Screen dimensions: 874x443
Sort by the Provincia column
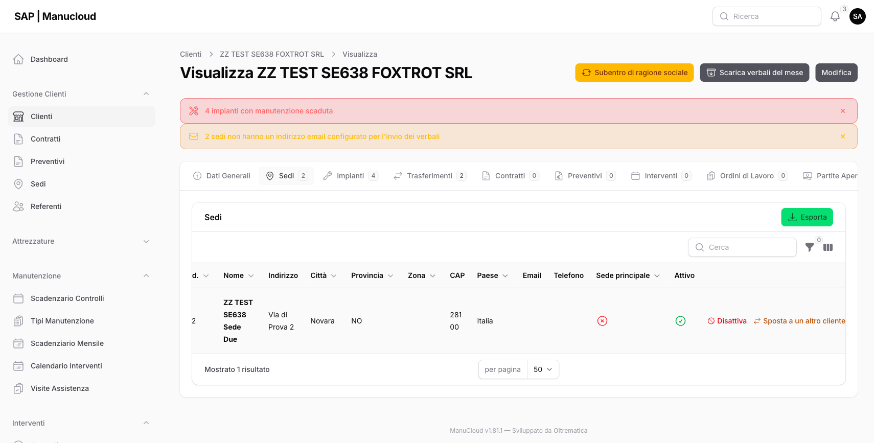point(372,275)
